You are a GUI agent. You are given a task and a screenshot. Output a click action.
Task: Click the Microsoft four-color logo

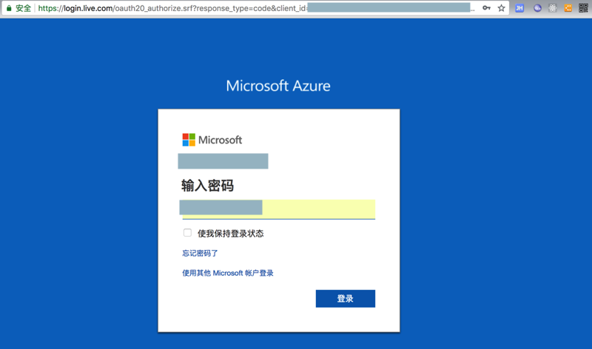pyautogui.click(x=189, y=140)
